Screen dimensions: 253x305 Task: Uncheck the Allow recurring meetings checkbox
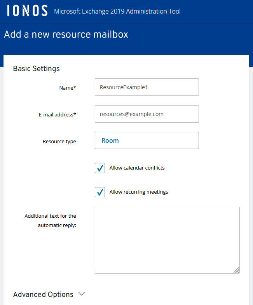tap(100, 192)
